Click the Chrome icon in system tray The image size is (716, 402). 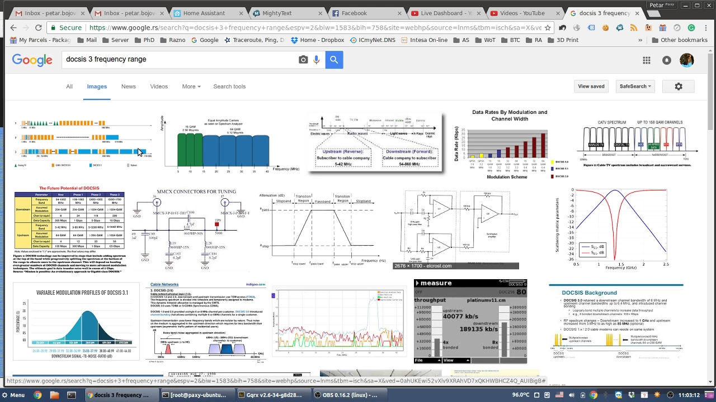pos(593,395)
